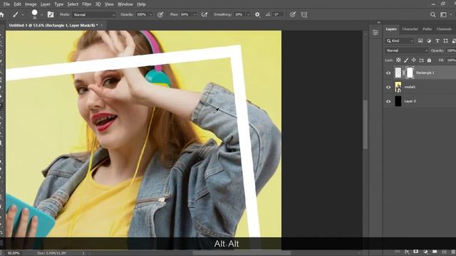Close the Untitled-1 document tab
Image resolution: width=456 pixels, height=256 pixels.
pyautogui.click(x=101, y=26)
